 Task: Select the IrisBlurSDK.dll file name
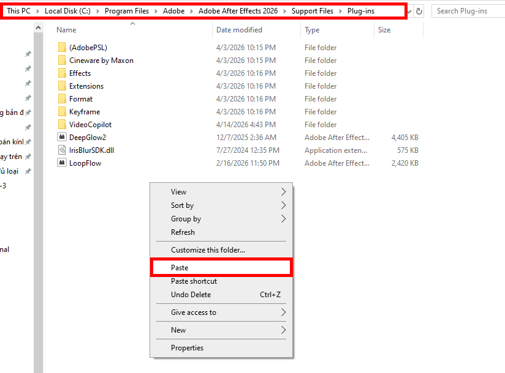click(91, 150)
